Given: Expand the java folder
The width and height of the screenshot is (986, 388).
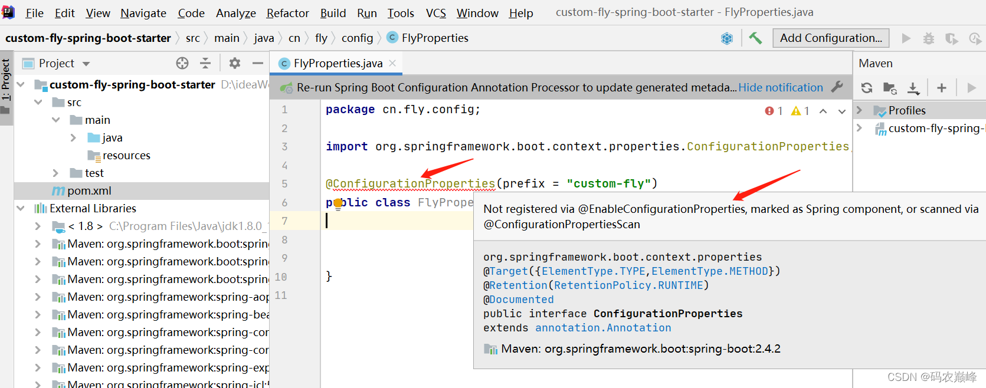Looking at the screenshot, I should click(x=73, y=137).
